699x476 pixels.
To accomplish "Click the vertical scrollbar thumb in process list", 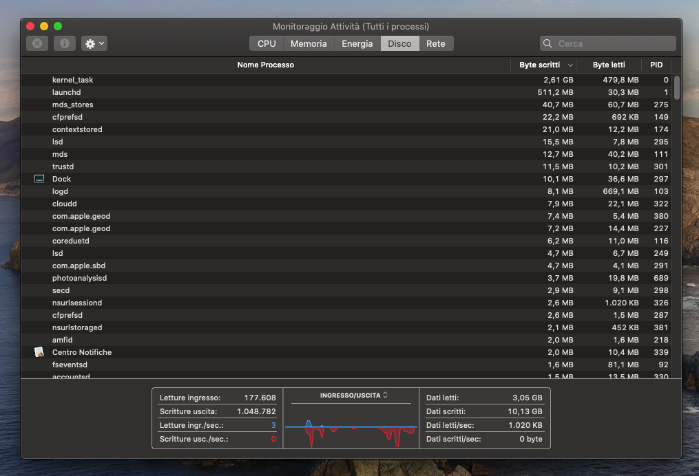I will (x=677, y=88).
